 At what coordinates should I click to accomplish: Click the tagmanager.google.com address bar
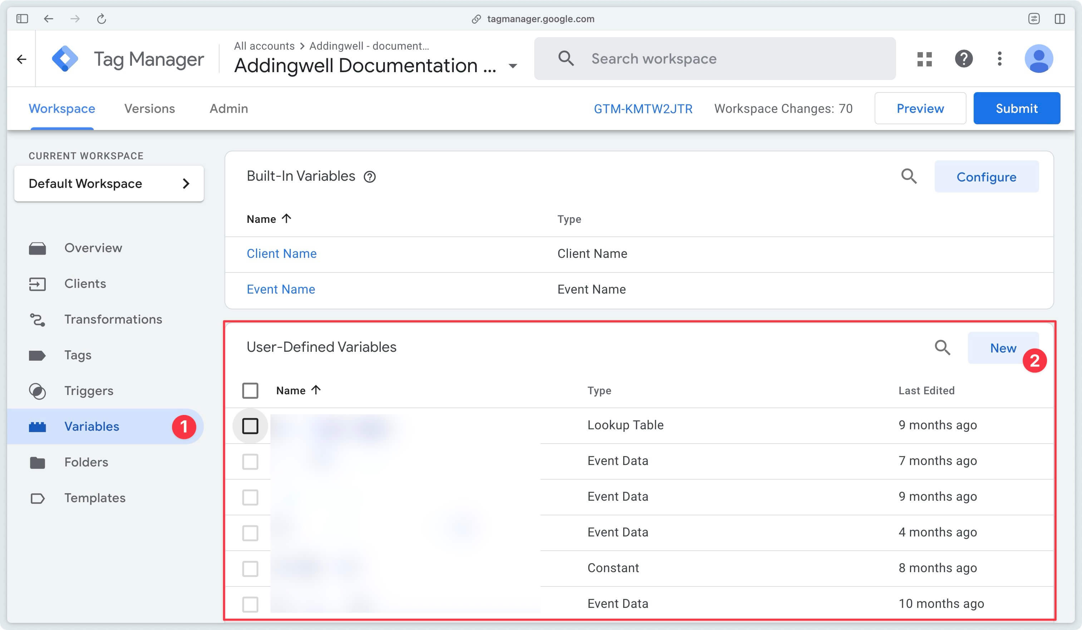[541, 19]
